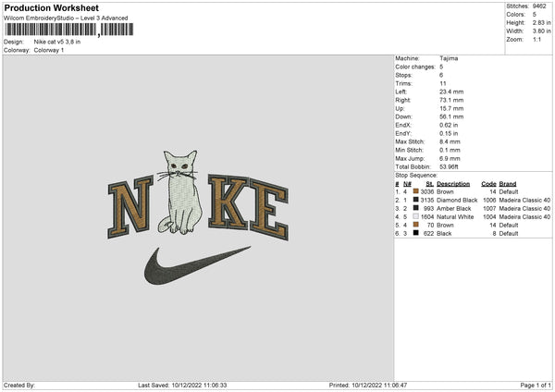The image size is (555, 392).
Task: Click the stitch count "622" in Black row
Action: (x=428, y=234)
